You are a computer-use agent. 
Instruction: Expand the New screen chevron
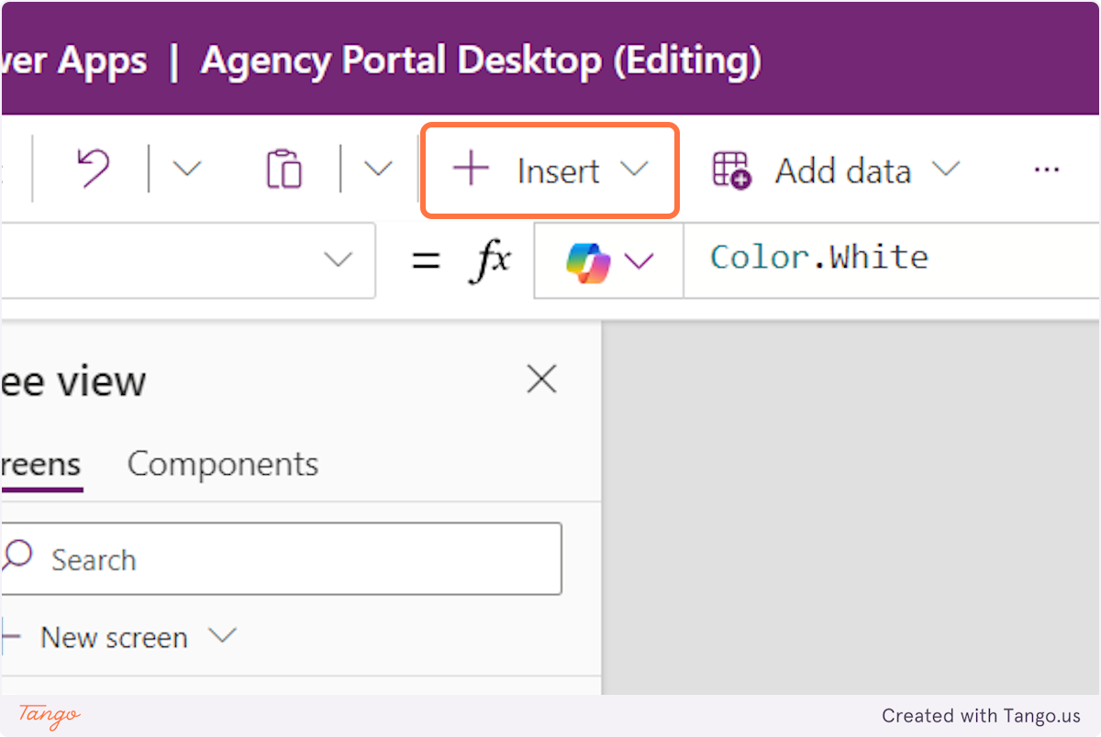click(222, 635)
